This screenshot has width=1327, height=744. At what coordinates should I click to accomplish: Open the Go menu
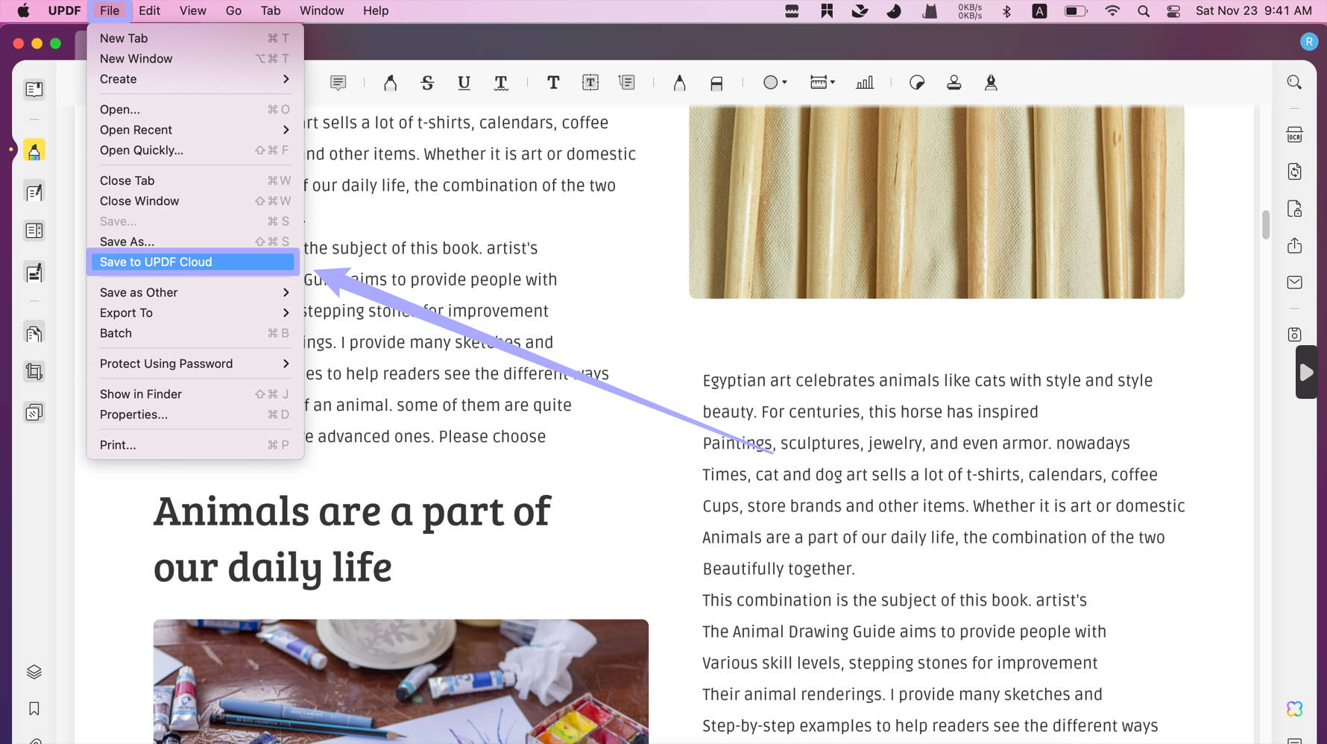[233, 10]
